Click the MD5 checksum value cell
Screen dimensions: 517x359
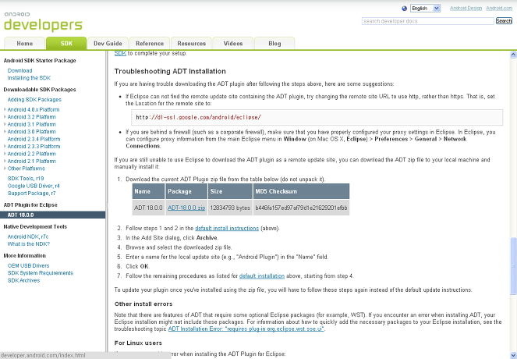click(301, 208)
